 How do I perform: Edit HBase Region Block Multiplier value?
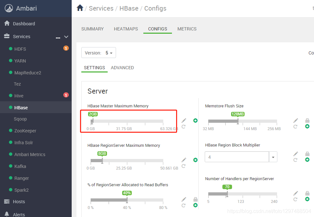tap(296, 154)
